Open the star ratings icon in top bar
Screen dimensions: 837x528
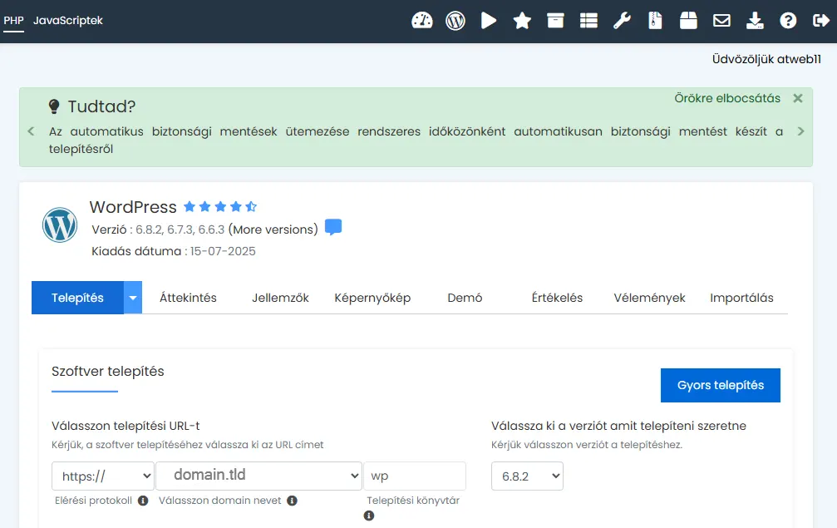coord(522,21)
